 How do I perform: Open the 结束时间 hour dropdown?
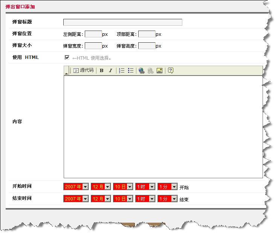145,199
